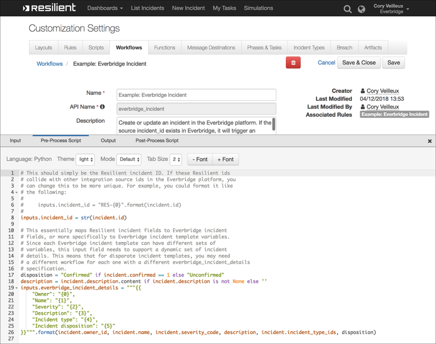Click the Resilient logo
This screenshot has height=344, width=436.
click(x=49, y=8)
